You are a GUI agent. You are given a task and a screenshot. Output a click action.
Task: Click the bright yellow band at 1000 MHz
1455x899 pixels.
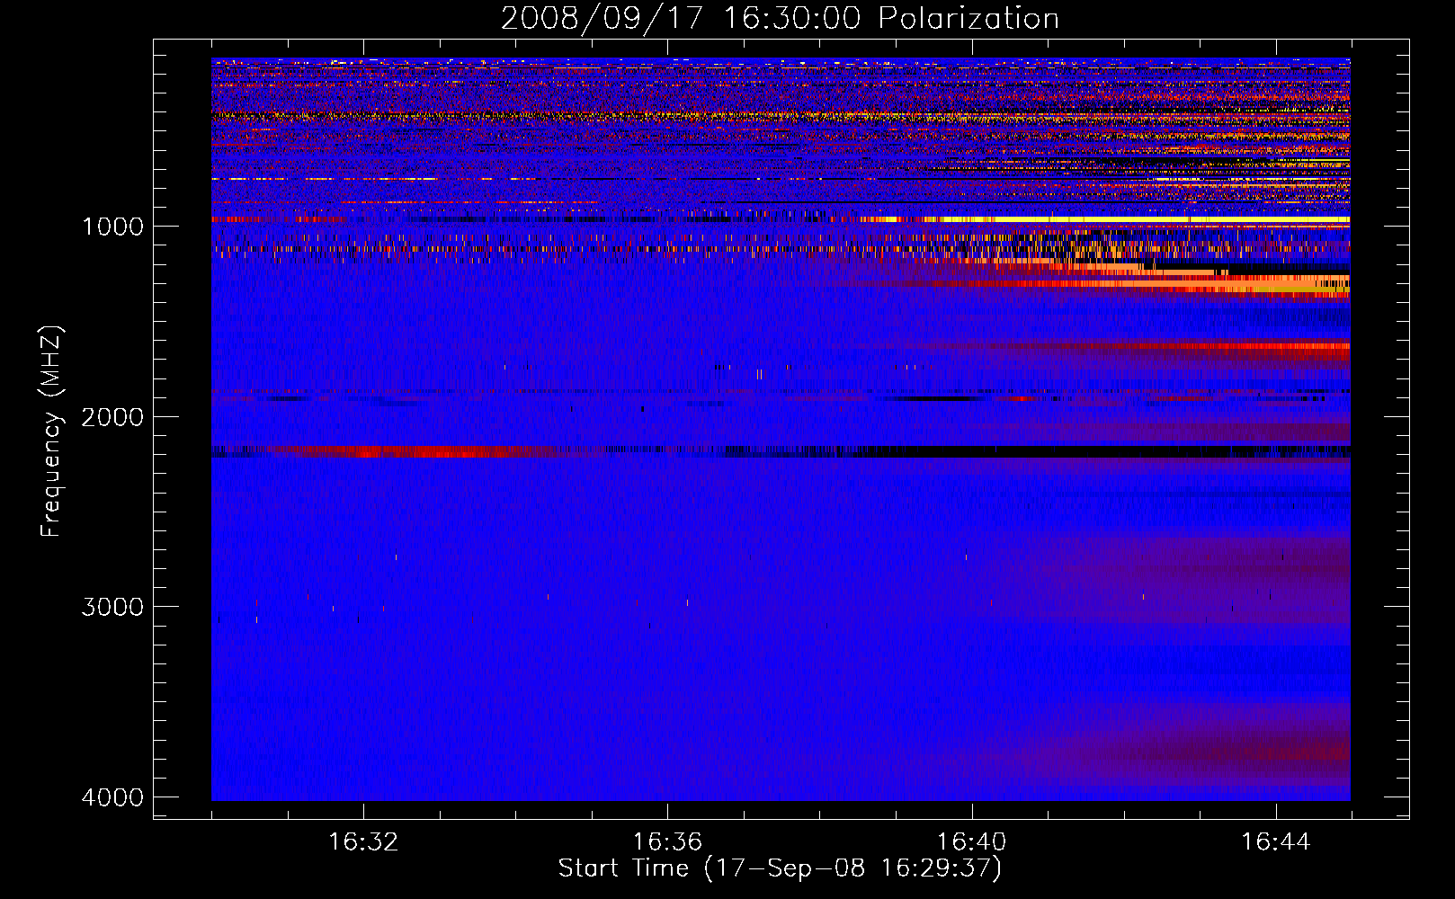pyautogui.click(x=1104, y=218)
